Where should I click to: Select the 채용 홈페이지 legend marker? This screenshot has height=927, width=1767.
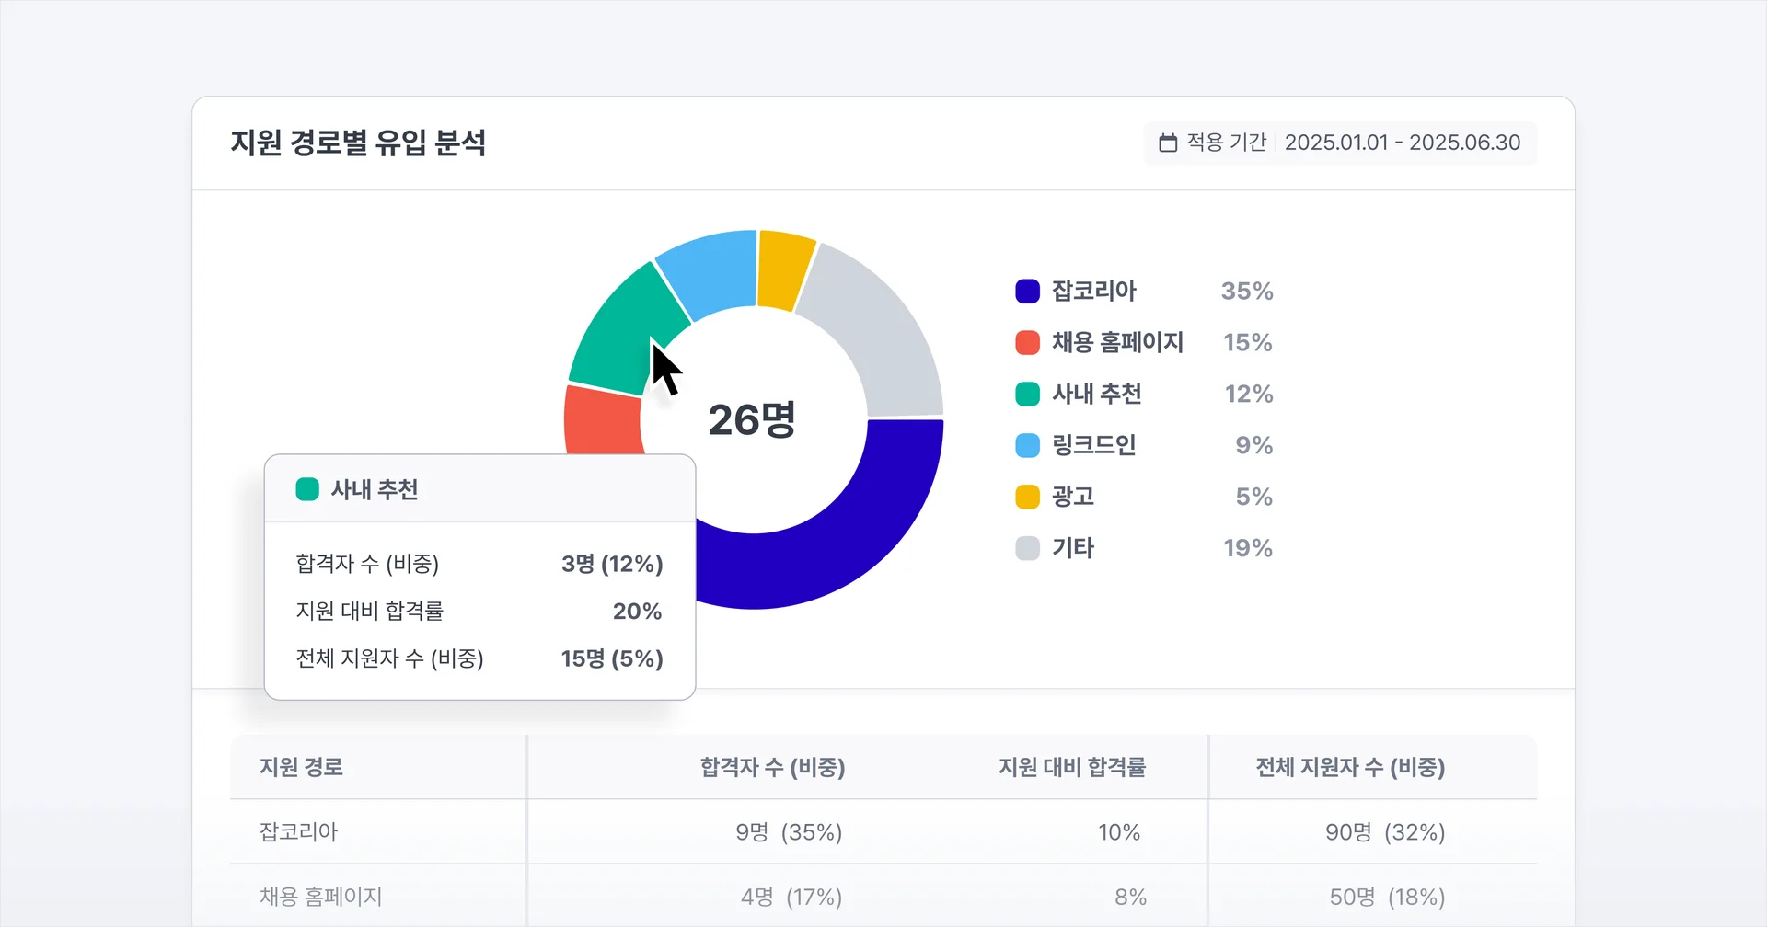pos(1025,342)
